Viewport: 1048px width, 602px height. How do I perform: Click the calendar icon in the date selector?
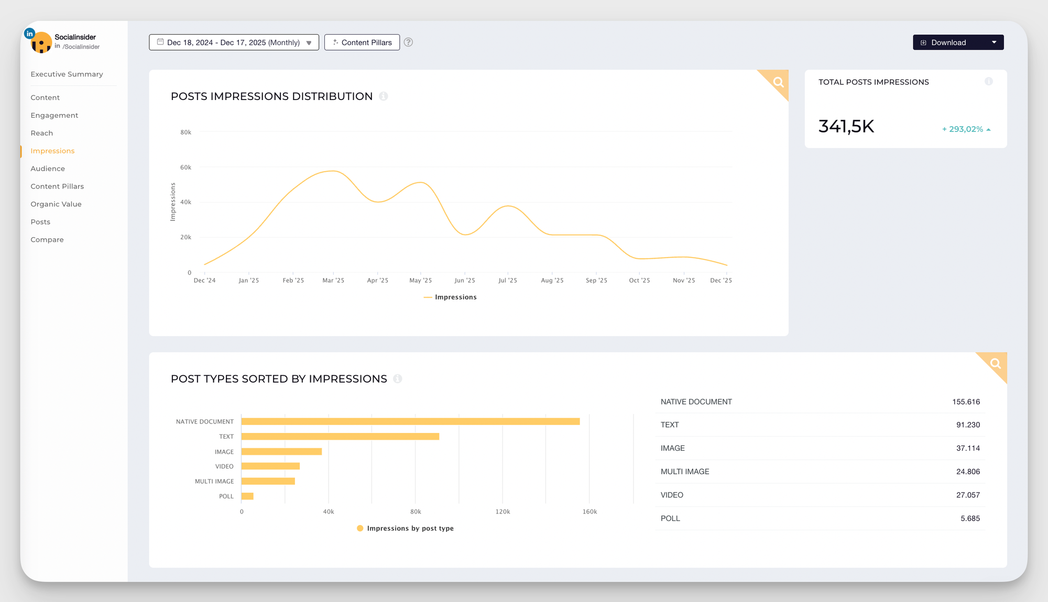(x=160, y=42)
